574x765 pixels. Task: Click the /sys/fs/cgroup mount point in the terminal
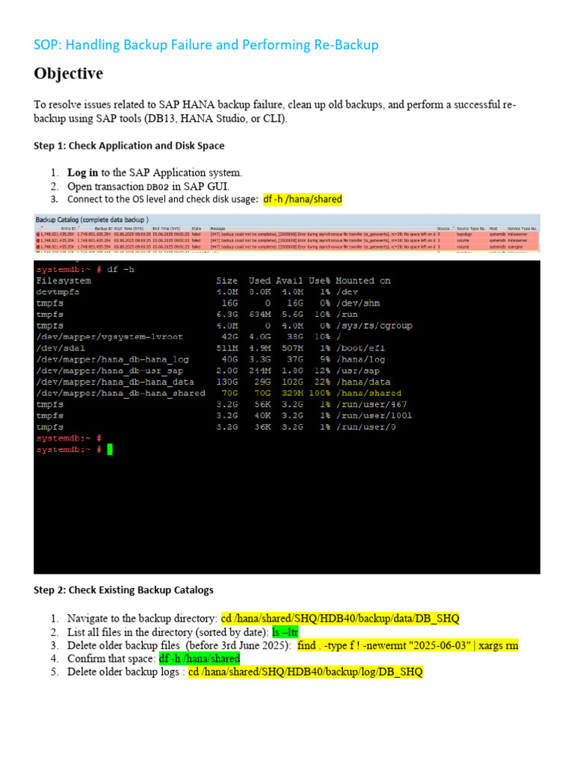coord(374,326)
